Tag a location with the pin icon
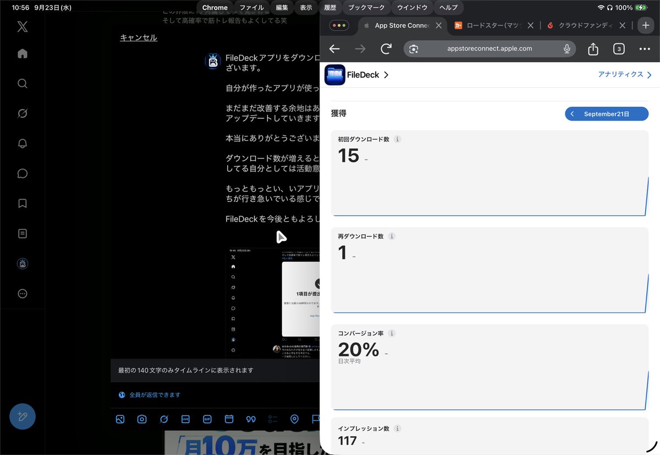Screen dimensions: 660x455 294,419
